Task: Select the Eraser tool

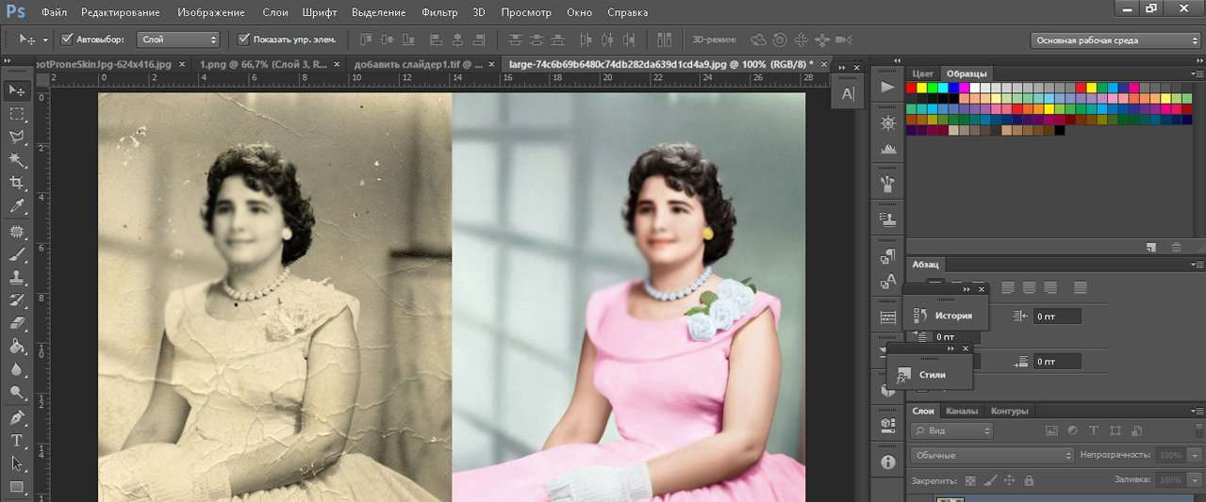Action: click(17, 324)
